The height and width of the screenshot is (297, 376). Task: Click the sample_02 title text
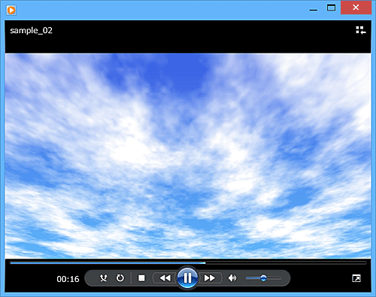click(x=31, y=31)
